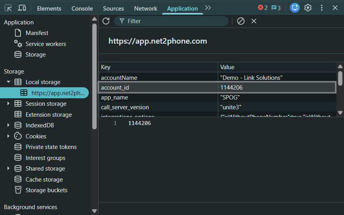Image resolution: width=344 pixels, height=215 pixels.
Task: Close the DevTools panel
Action: (x=335, y=8)
